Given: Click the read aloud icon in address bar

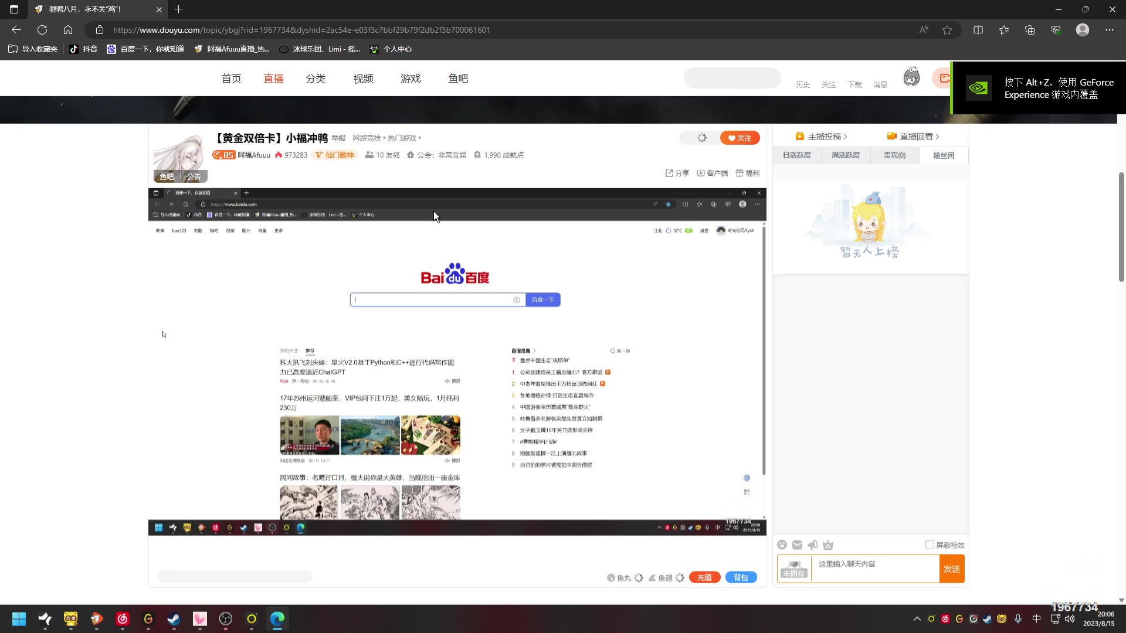Looking at the screenshot, I should tap(924, 30).
